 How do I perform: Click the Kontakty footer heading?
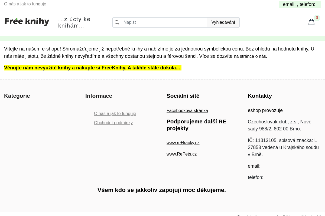click(260, 96)
